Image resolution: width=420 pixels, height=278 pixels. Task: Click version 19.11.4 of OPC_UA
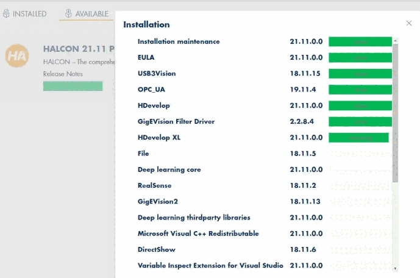tap(303, 90)
